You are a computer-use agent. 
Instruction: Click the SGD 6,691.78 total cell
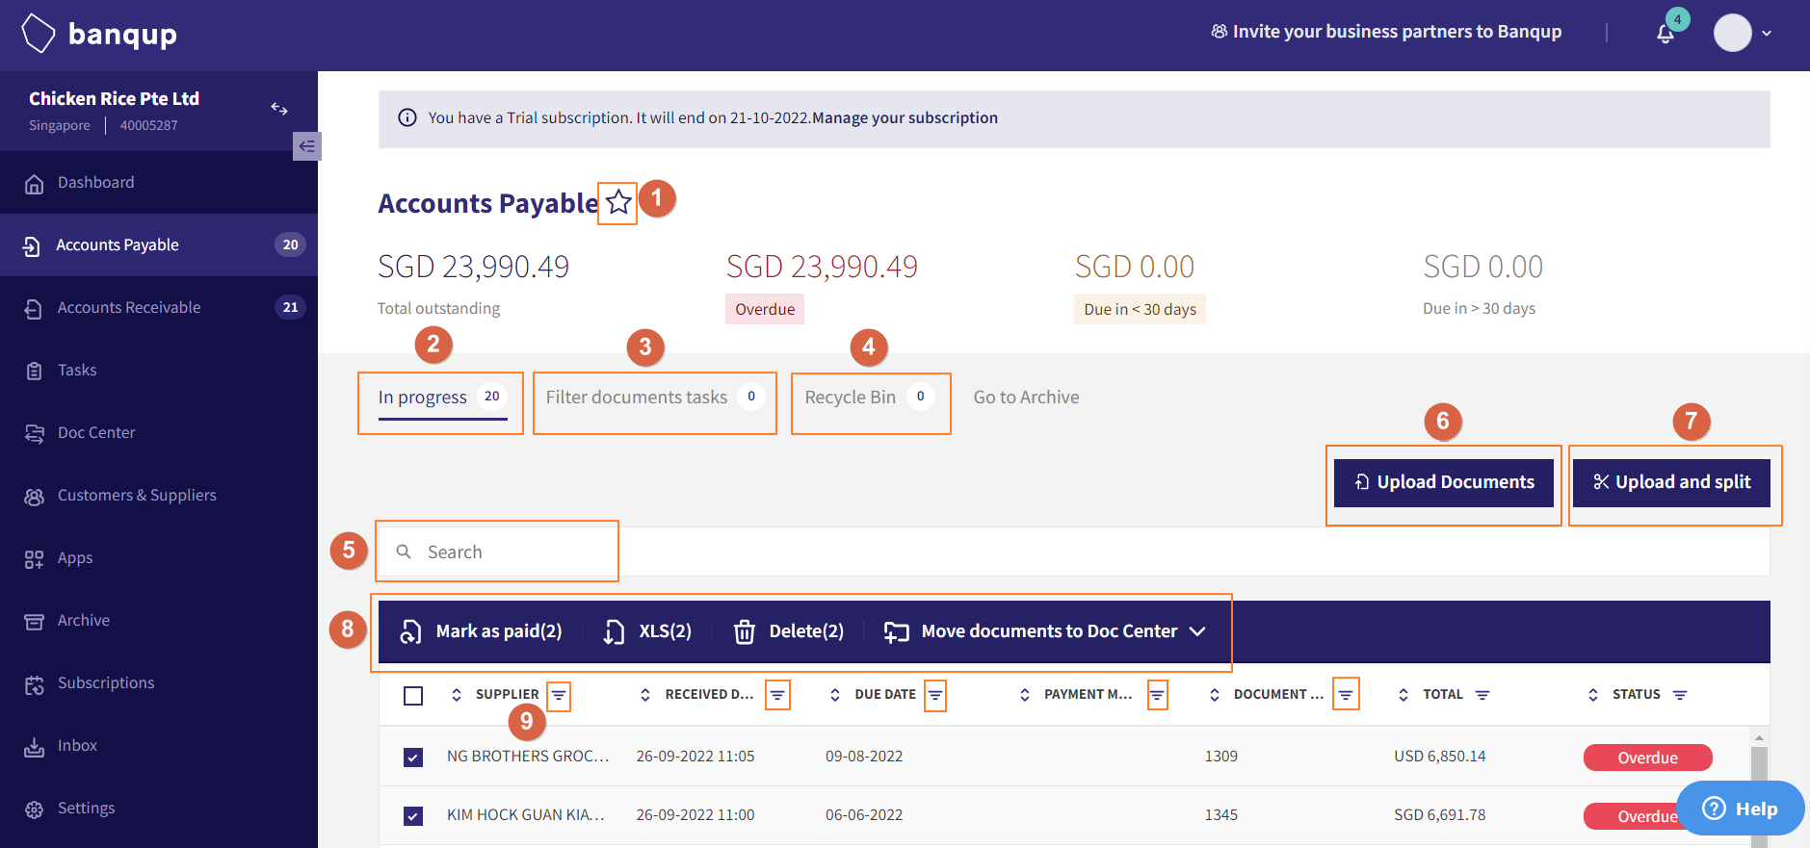(1439, 815)
